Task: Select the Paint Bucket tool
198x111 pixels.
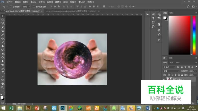Action: (3, 57)
